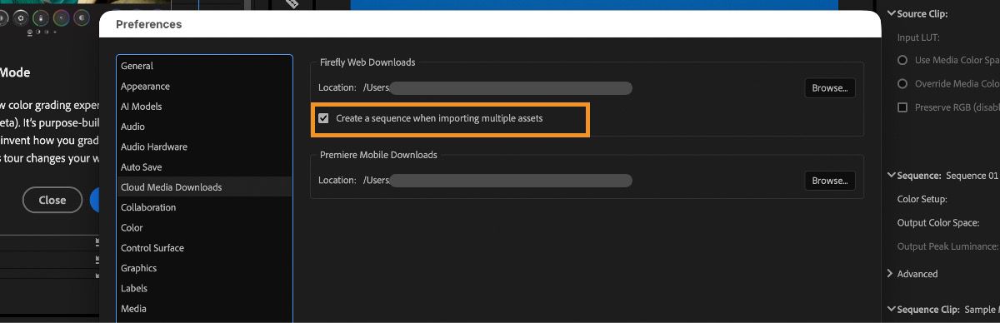Image resolution: width=1000 pixels, height=323 pixels.
Task: Open Audio preferences category
Action: coord(205,127)
